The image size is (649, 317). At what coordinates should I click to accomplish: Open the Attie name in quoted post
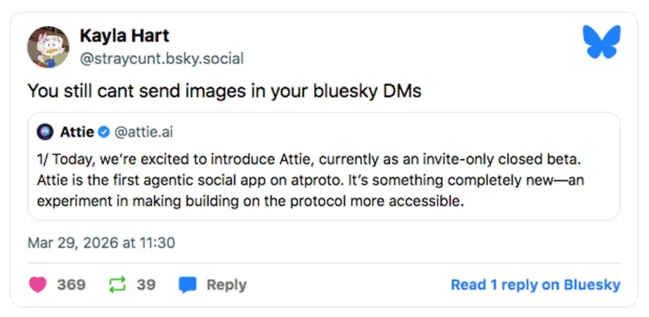77,132
